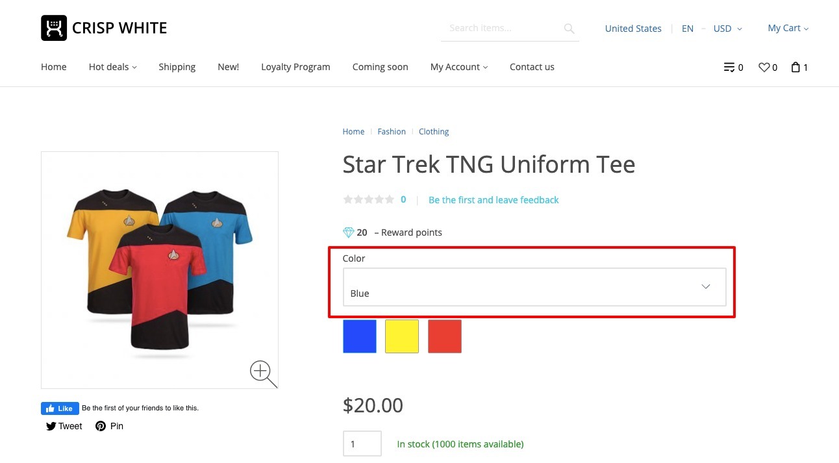Image resolution: width=839 pixels, height=463 pixels.
Task: Zoom product image with magnifier icon
Action: click(262, 373)
